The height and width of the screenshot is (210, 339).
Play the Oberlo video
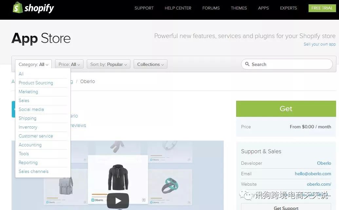(118, 201)
